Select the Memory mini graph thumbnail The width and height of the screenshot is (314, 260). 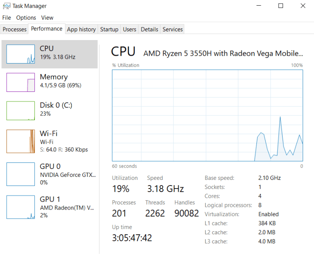pos(20,82)
